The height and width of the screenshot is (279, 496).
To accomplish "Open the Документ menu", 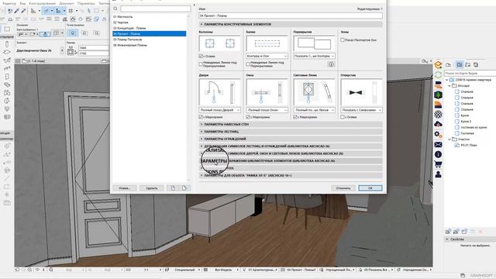I will click(x=66, y=3).
